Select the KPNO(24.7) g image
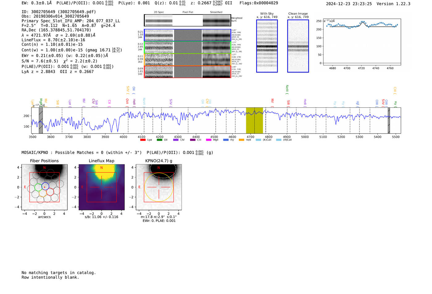The width and height of the screenshot is (432, 294). click(x=159, y=187)
